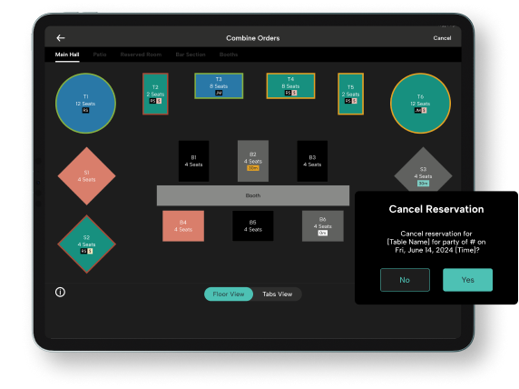Viewport: 519px width, 389px height.
Task: Choose the blue T3 table with 8 seats
Action: point(219,86)
